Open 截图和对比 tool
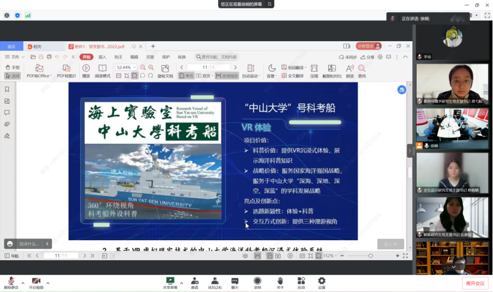This screenshot has width=493, height=292. click(332, 71)
